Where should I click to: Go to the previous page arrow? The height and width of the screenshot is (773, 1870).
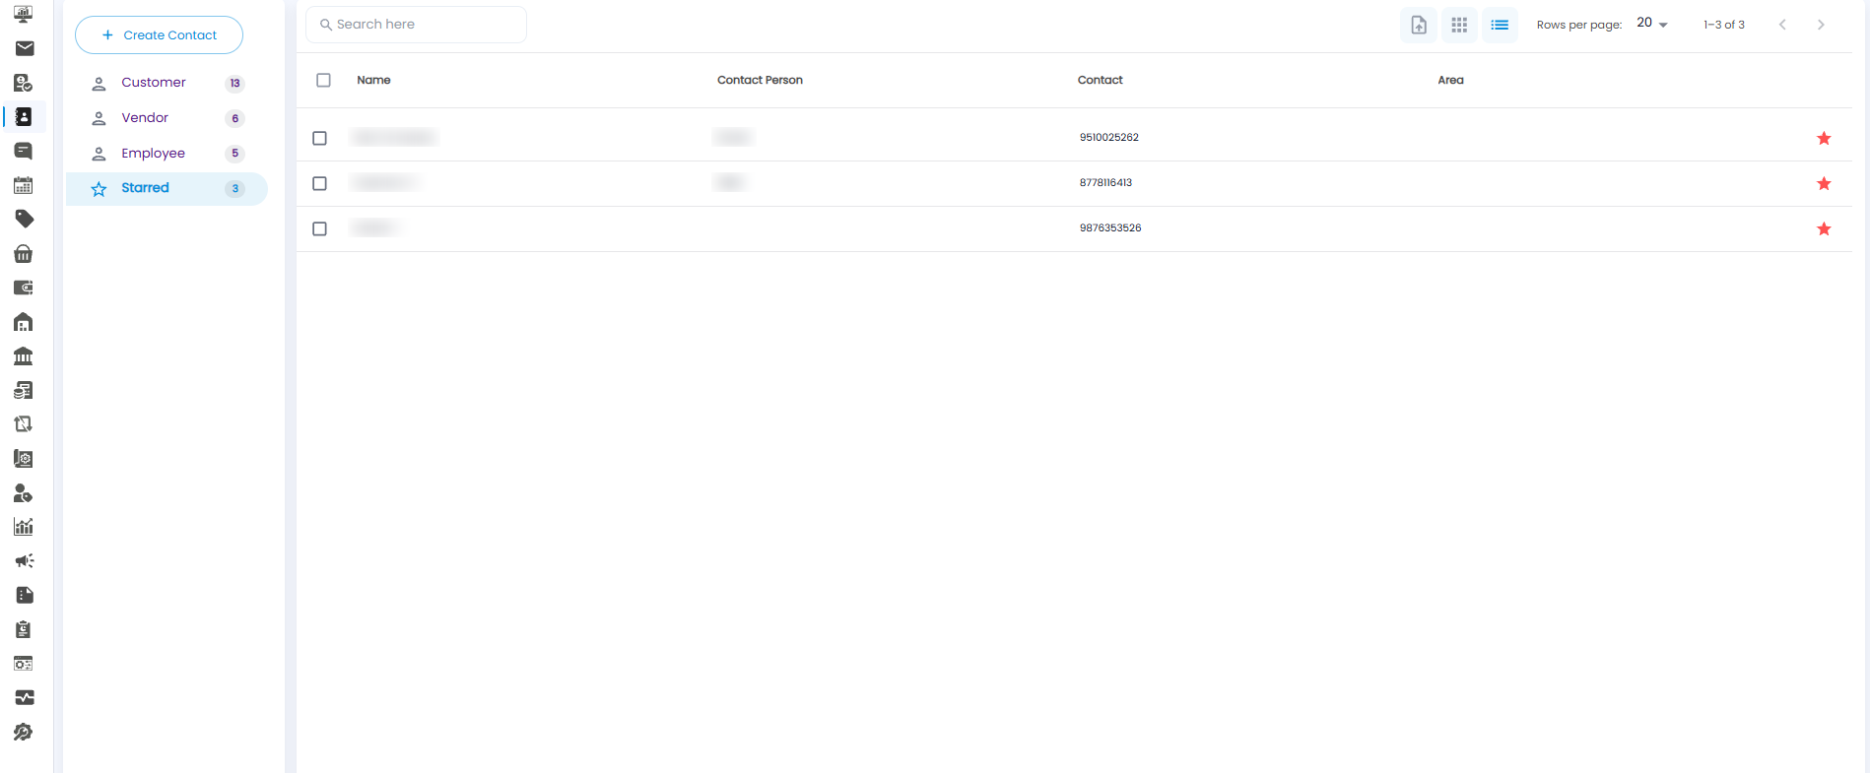point(1782,25)
